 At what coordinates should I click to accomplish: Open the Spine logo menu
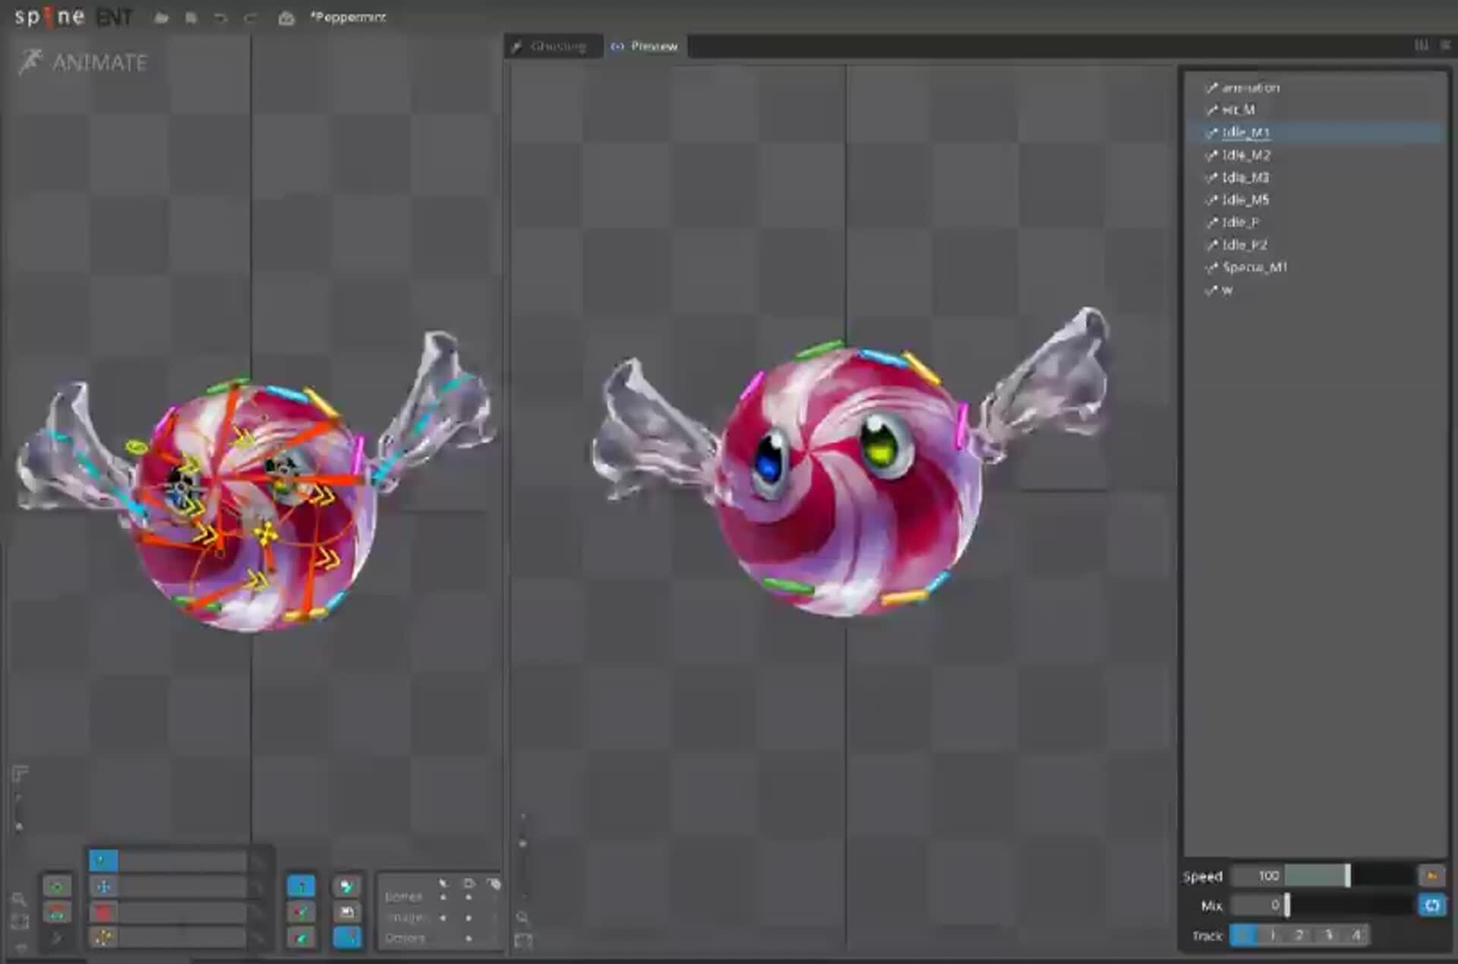[46, 17]
